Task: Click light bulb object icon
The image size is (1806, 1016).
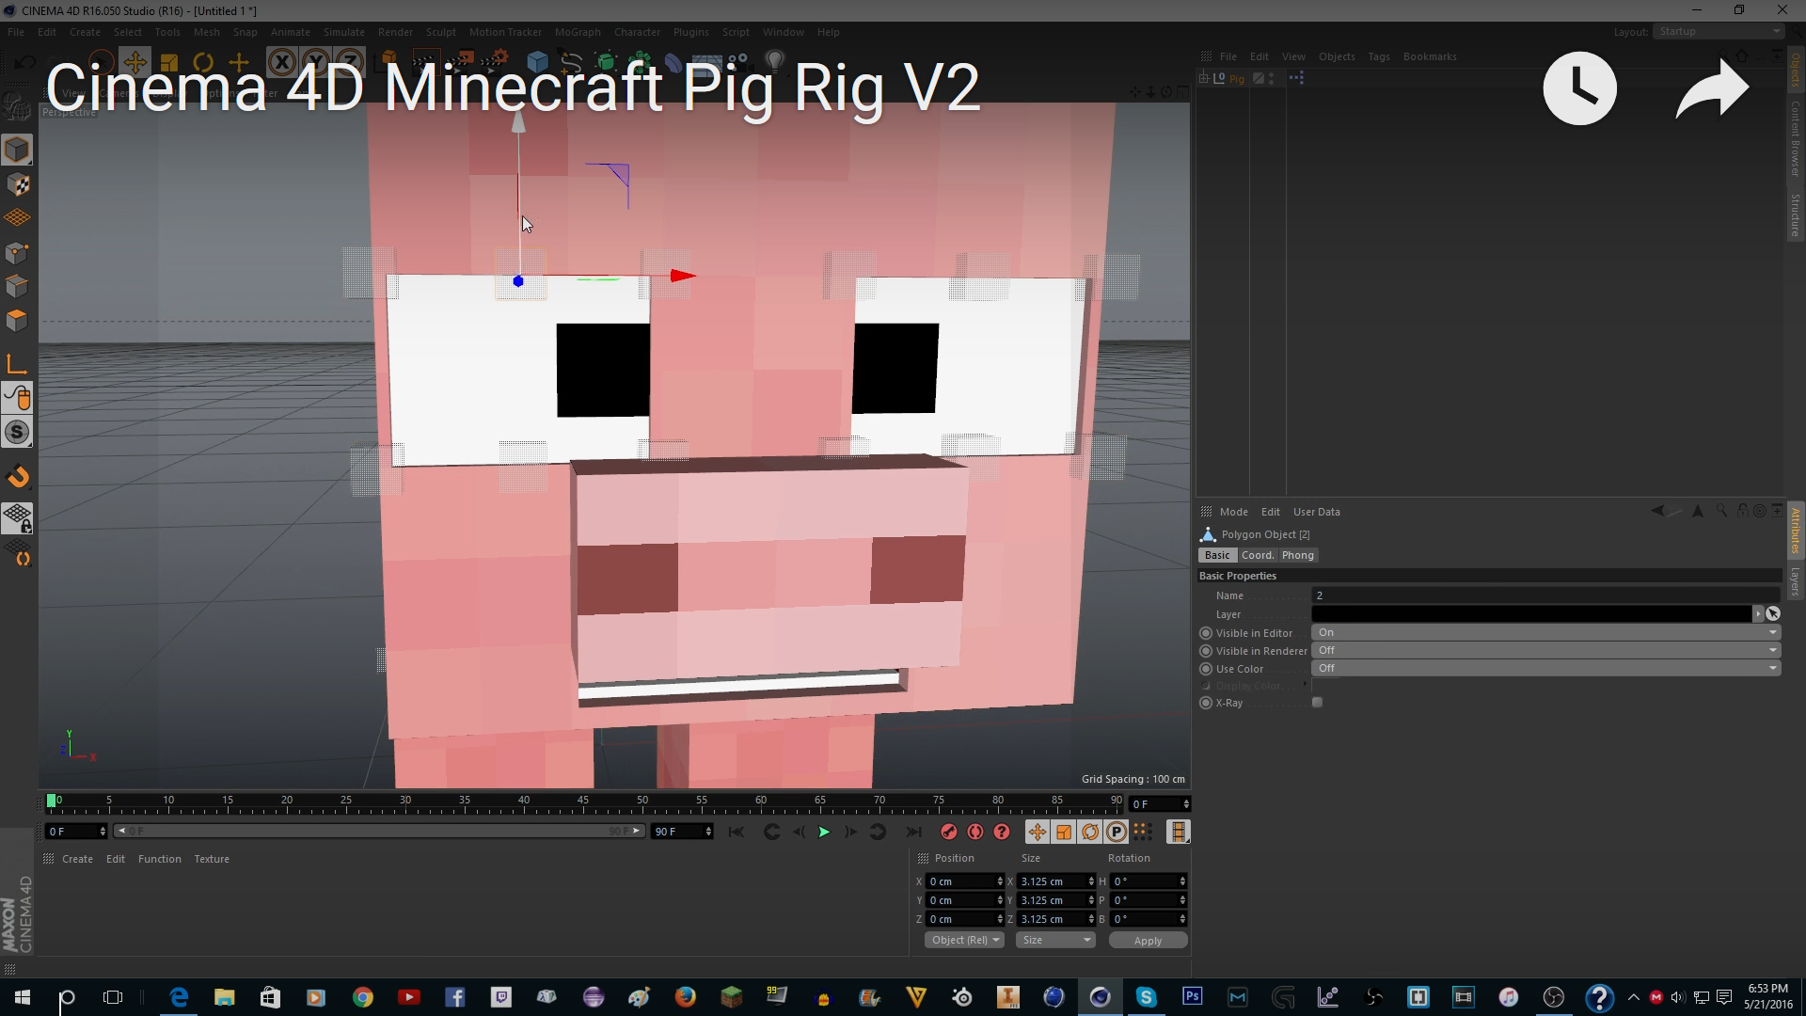Action: point(775,62)
